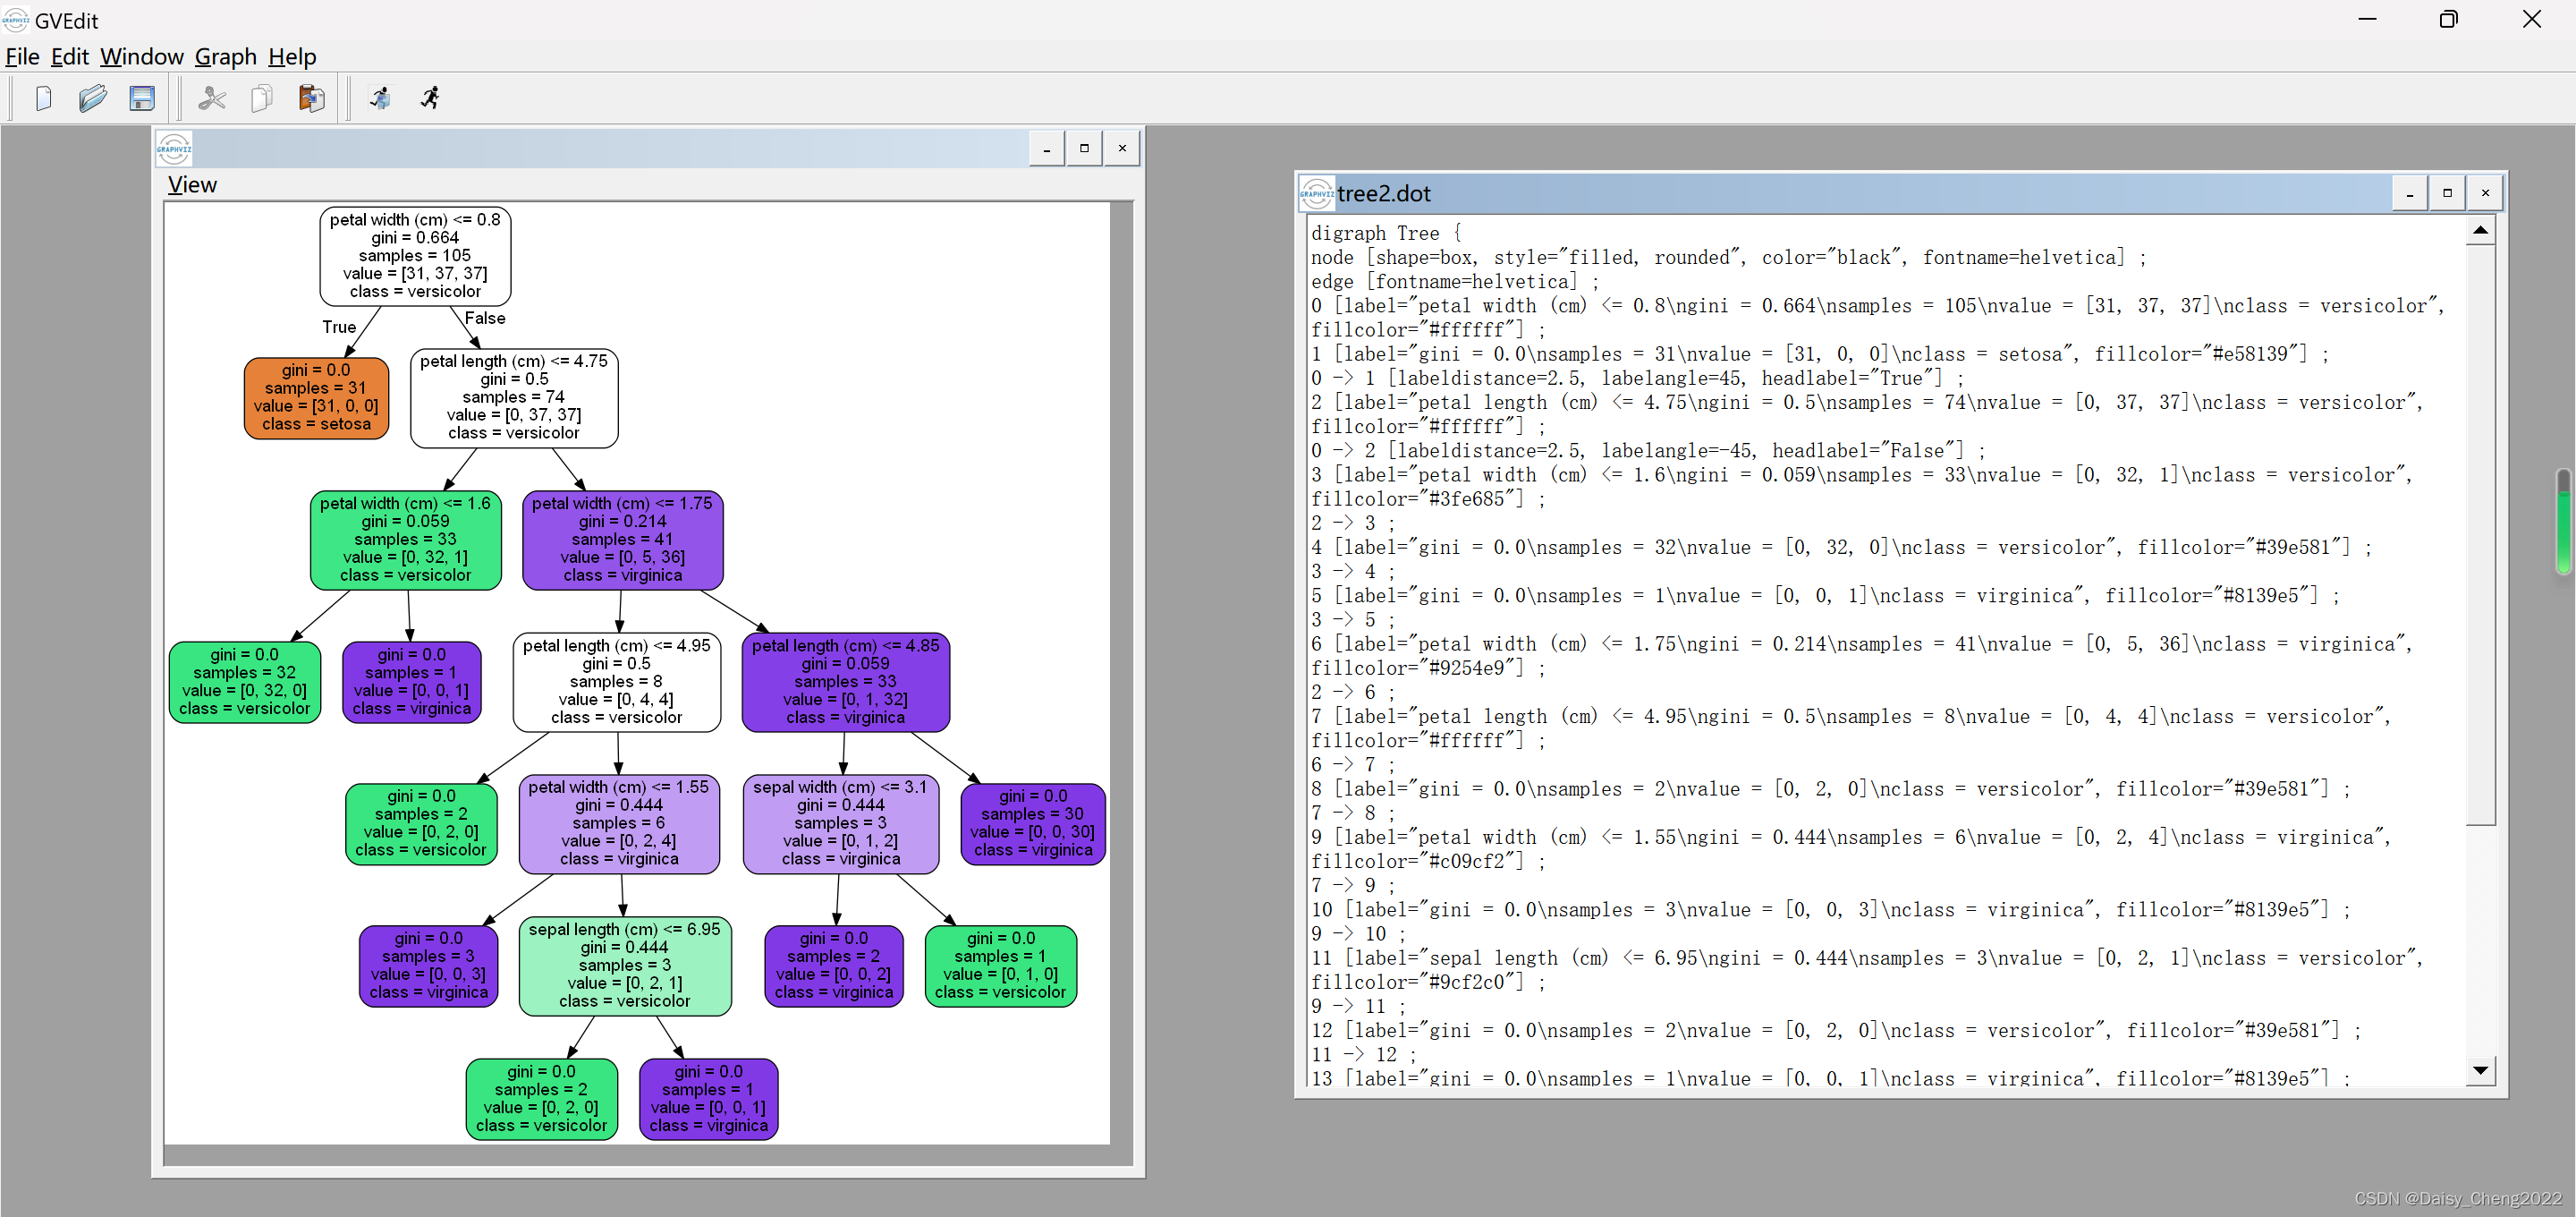Screen dimensions: 2576x1217
Task: Click node sepal width (cm) <= 3.1
Action: tap(841, 823)
